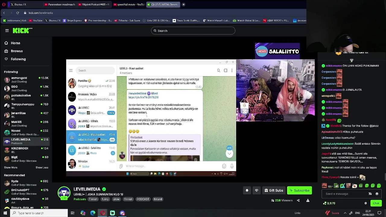Expand Following list with Show More
This screenshot has width=386, height=217.
11,168
